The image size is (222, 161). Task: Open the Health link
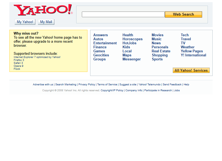(128, 35)
